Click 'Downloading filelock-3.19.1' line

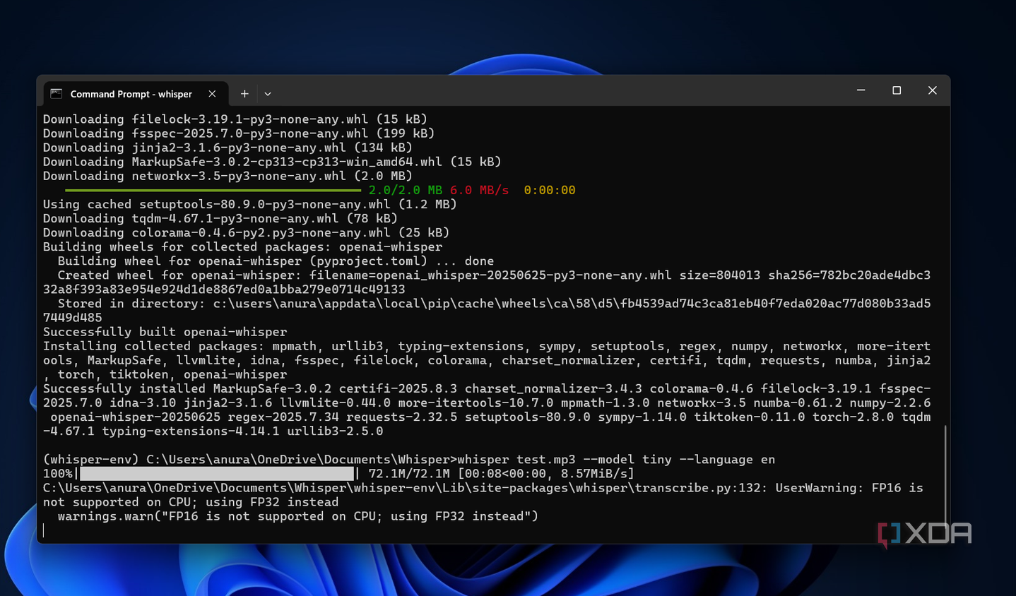click(x=235, y=119)
